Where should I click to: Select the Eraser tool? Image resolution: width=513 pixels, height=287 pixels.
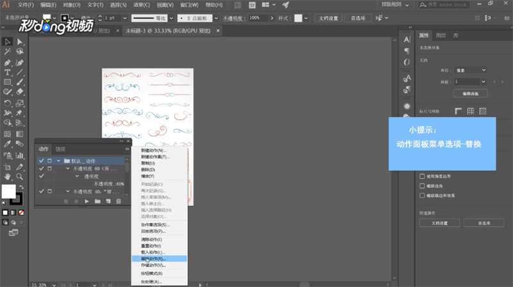pyautogui.click(x=20, y=92)
